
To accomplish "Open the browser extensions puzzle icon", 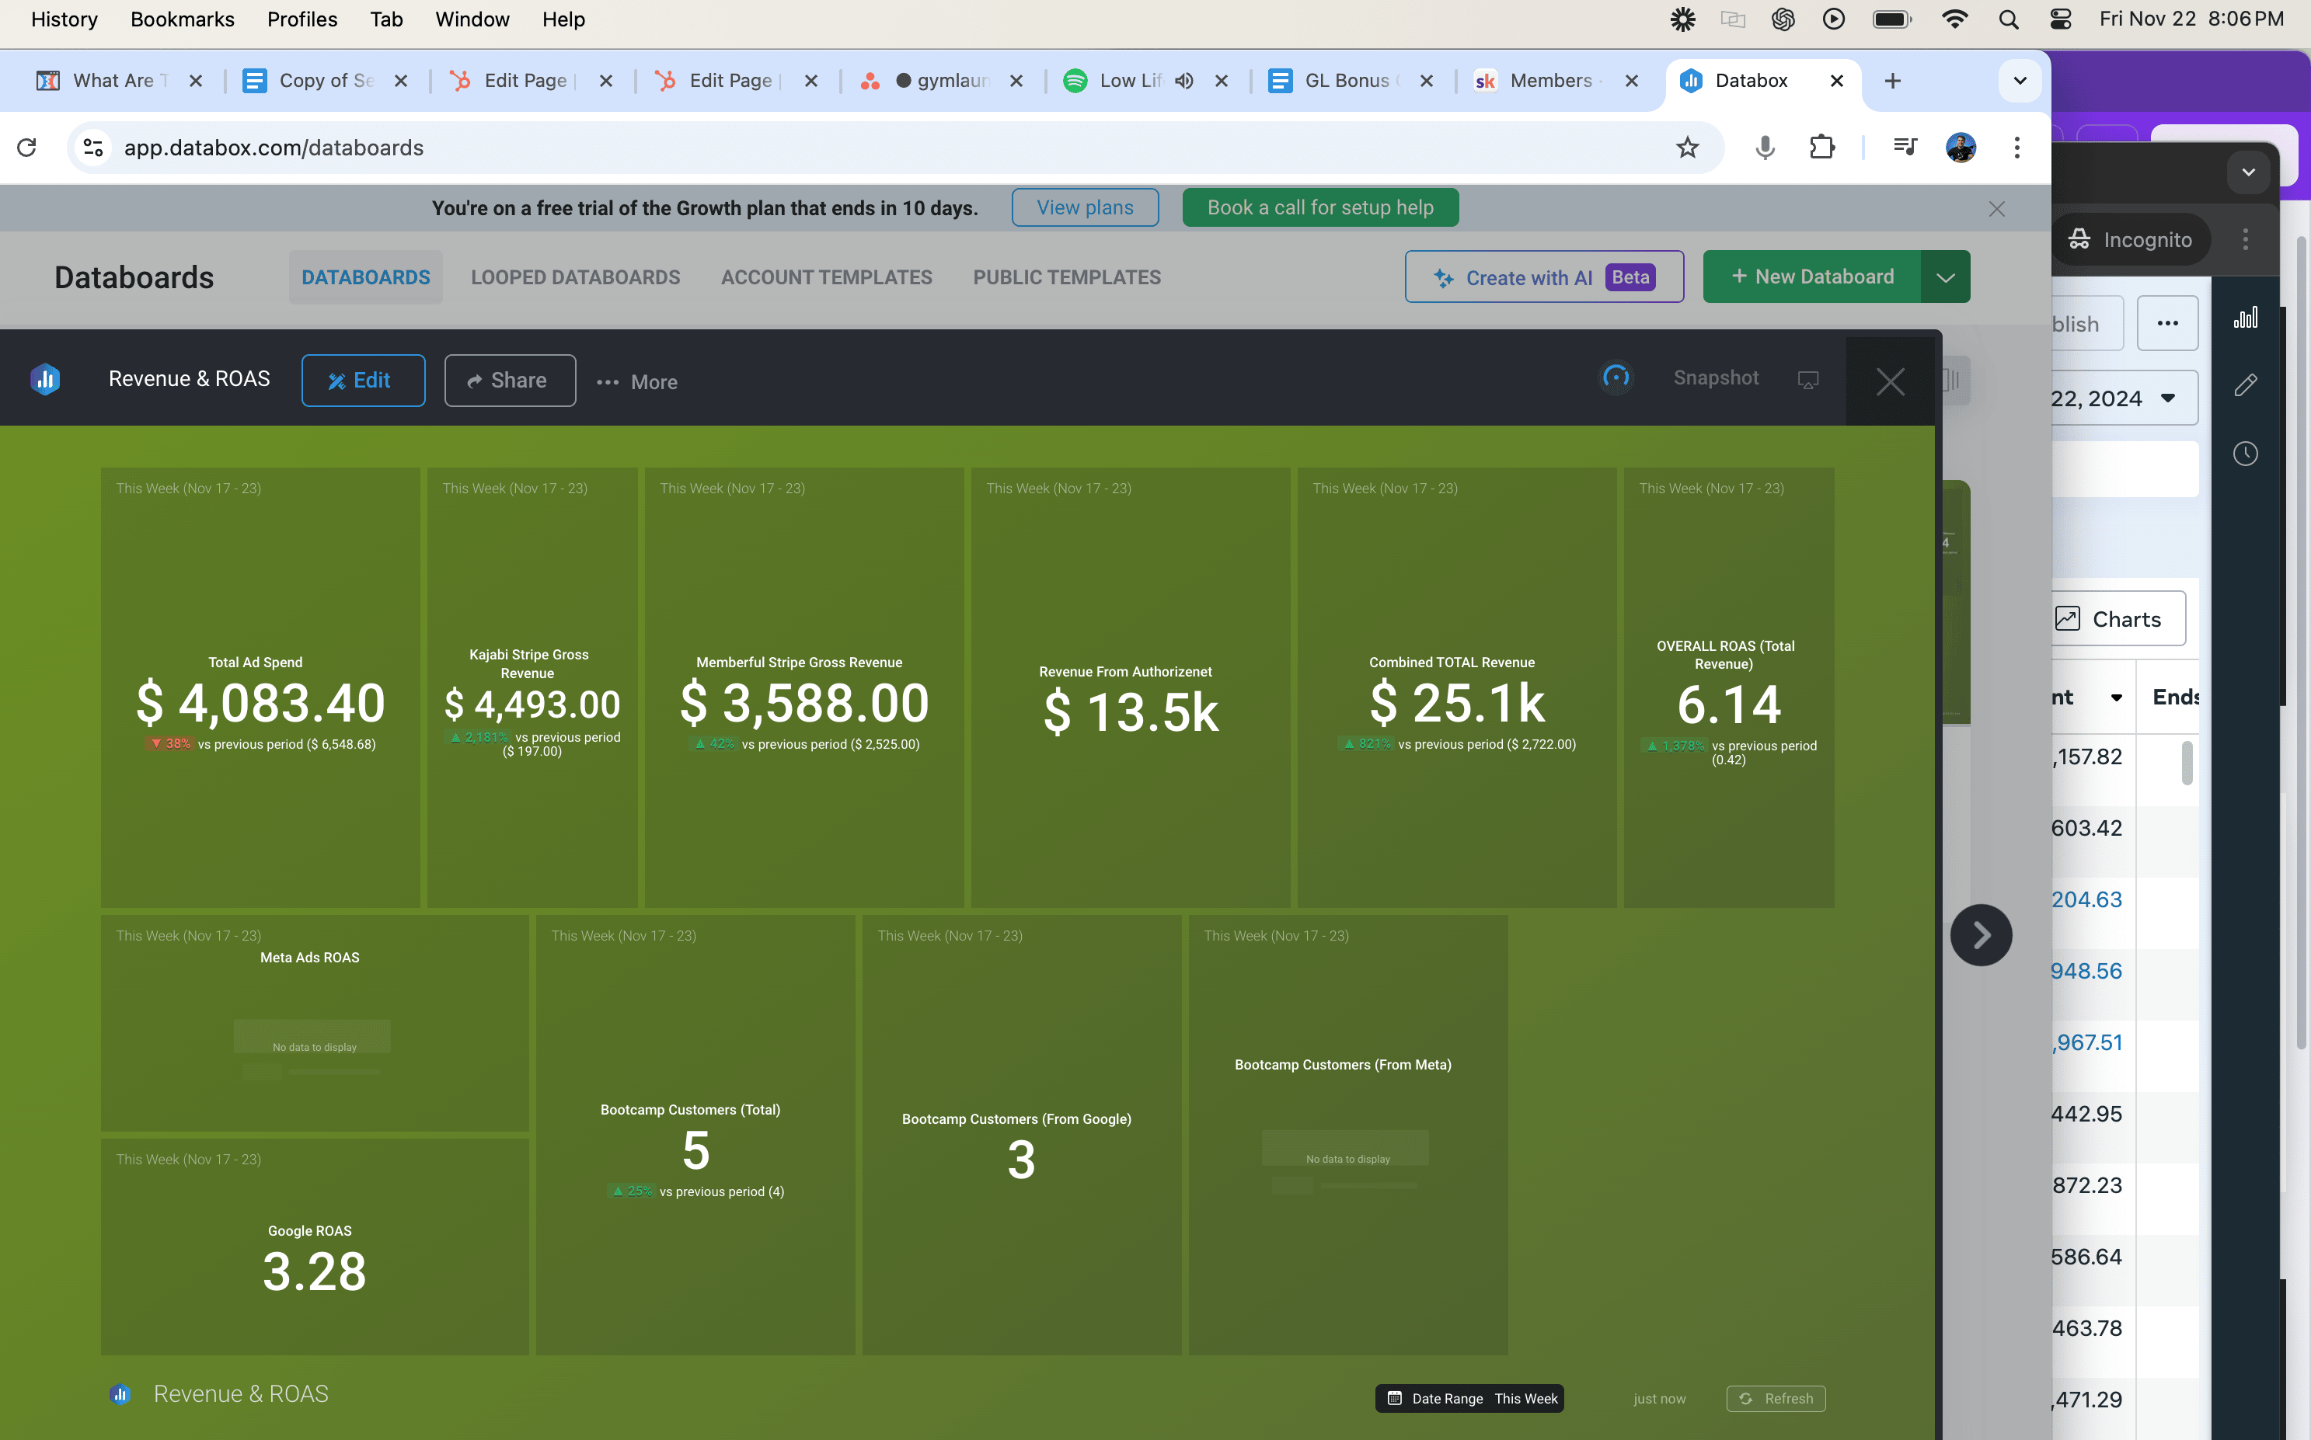I will click(x=1821, y=148).
